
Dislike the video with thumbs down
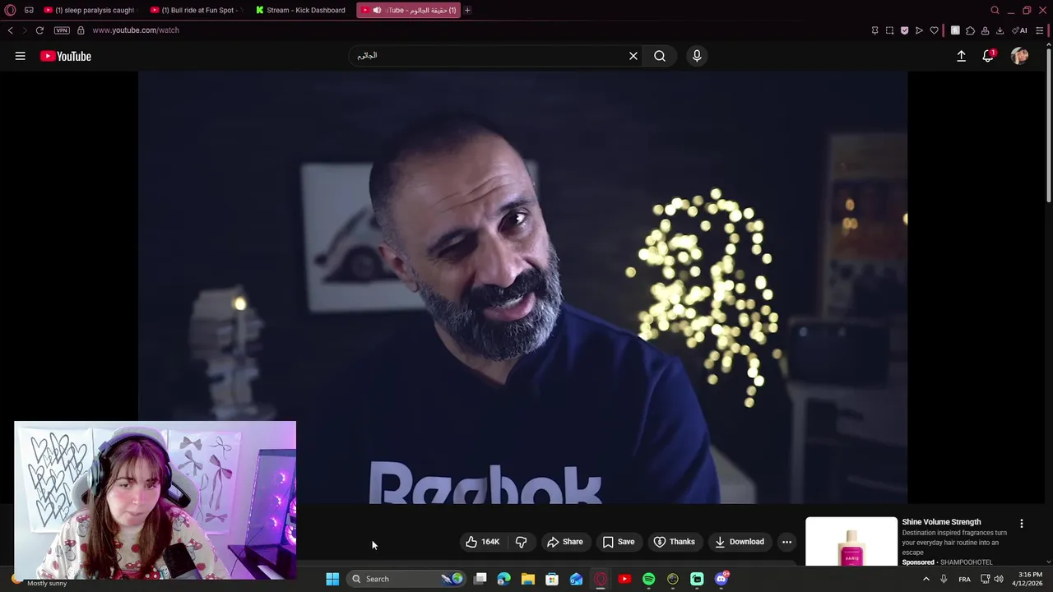pyautogui.click(x=521, y=542)
